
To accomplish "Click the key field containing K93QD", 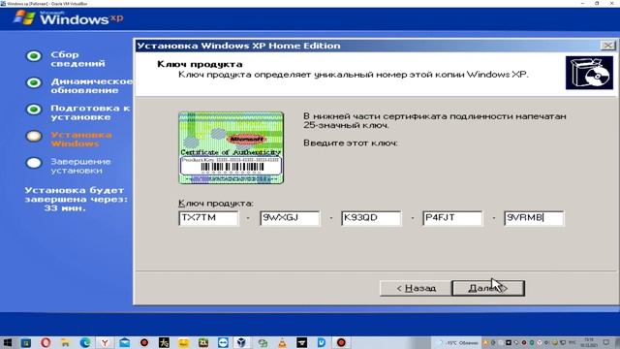I will (371, 218).
